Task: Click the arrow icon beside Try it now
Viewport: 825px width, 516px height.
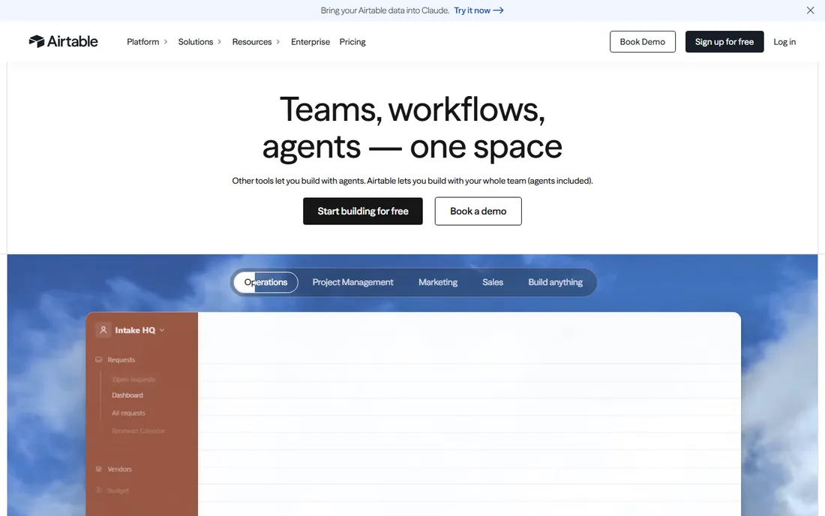Action: [498, 10]
